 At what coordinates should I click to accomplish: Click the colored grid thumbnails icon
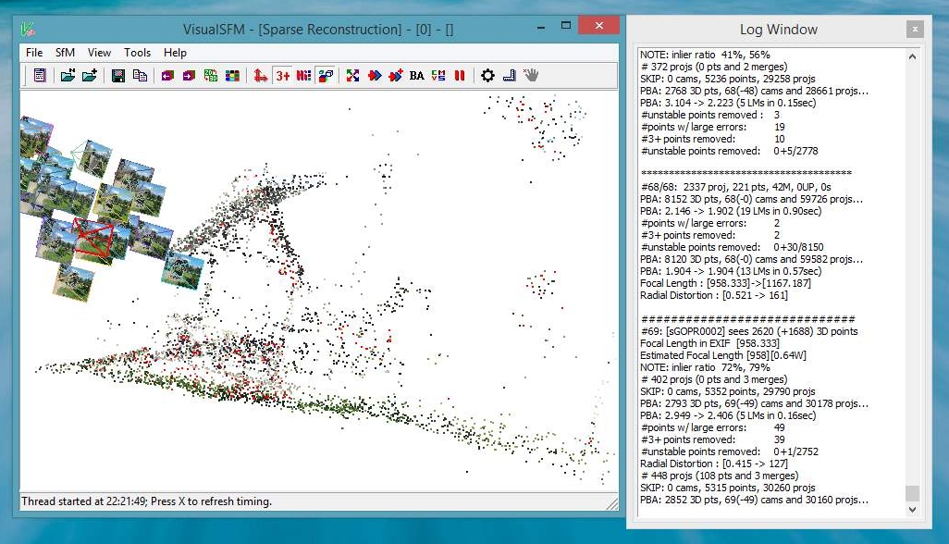pos(232,76)
